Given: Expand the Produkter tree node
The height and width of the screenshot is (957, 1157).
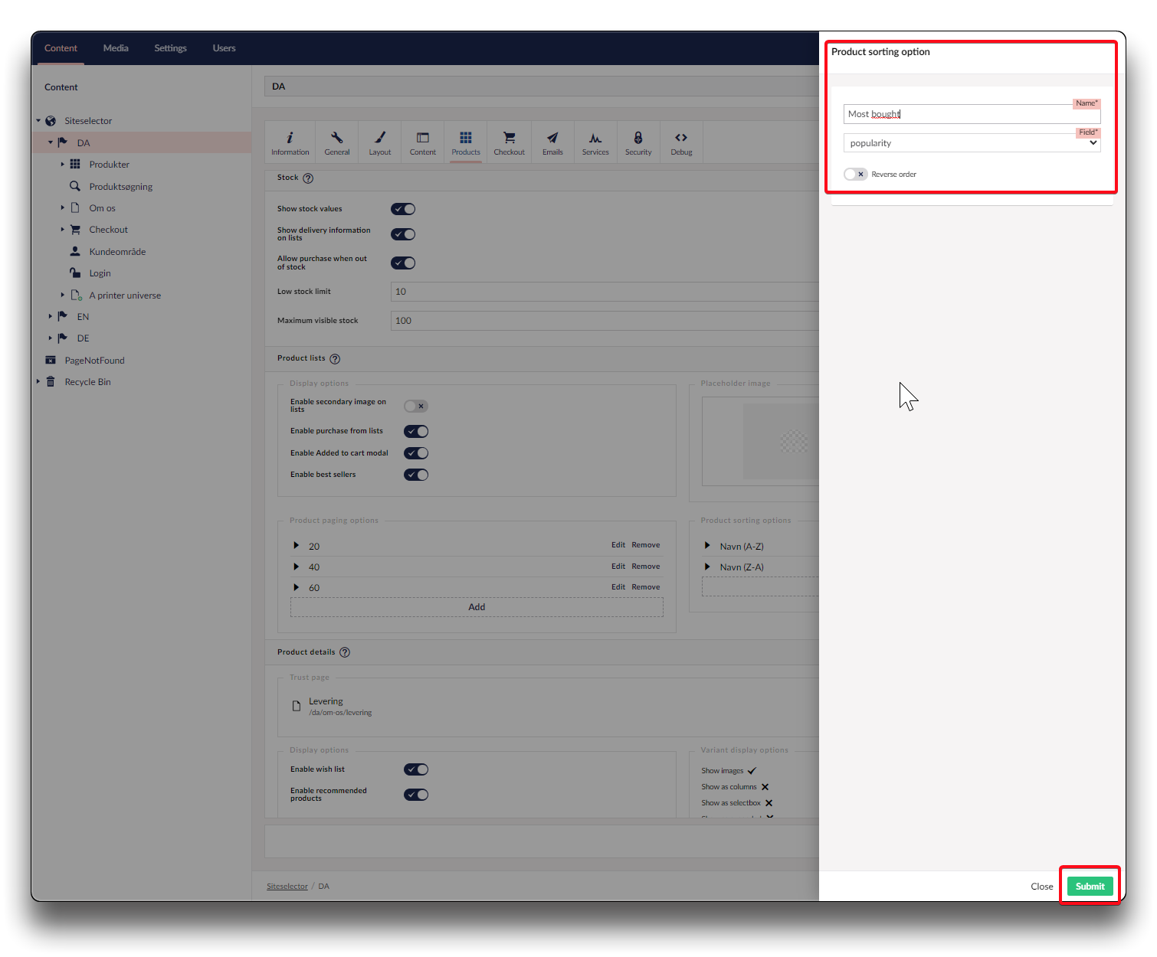Looking at the screenshot, I should 63,165.
